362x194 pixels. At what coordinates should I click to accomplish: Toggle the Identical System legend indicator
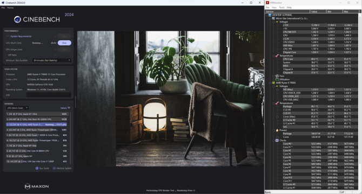pyautogui.click(x=54, y=168)
